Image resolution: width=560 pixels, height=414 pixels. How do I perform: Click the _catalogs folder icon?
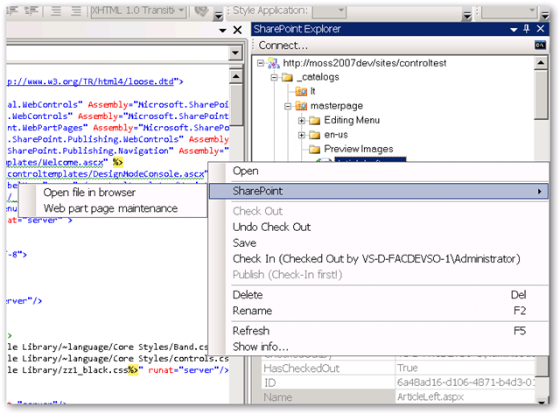pyautogui.click(x=287, y=77)
